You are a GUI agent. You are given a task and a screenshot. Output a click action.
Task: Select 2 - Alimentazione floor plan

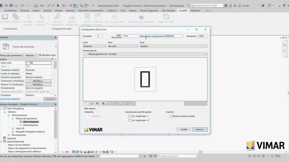point(29,125)
